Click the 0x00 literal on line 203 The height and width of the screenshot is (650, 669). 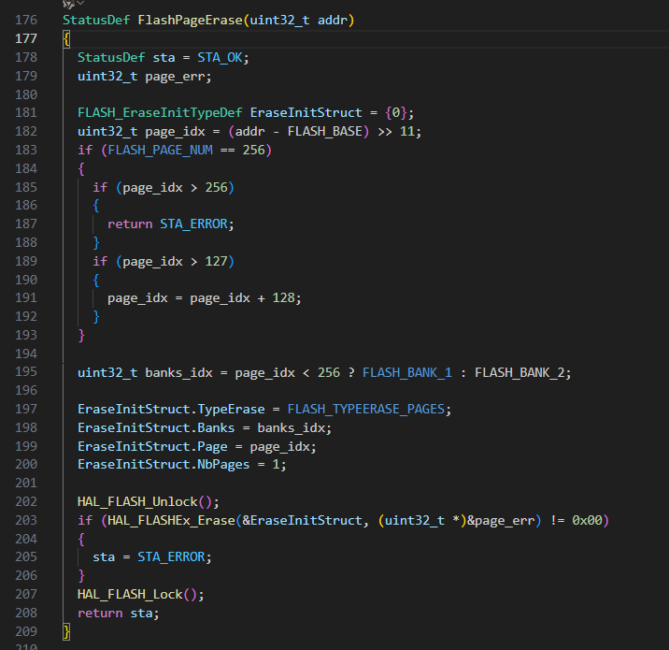point(587,520)
